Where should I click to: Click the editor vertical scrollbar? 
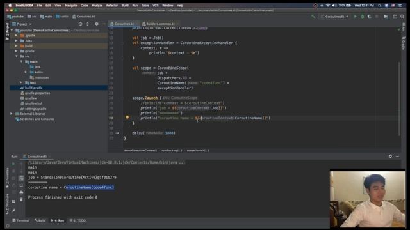click(398, 99)
